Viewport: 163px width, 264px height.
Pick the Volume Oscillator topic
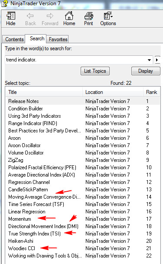(x=26, y=153)
